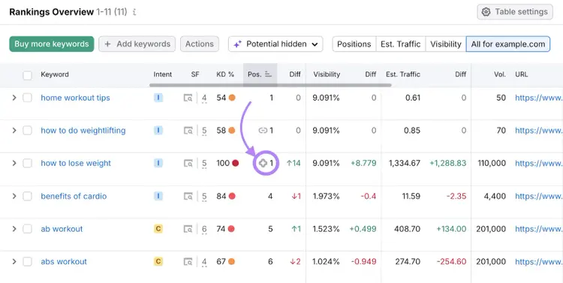Click the -254.60 traffic diff value

[451, 261]
